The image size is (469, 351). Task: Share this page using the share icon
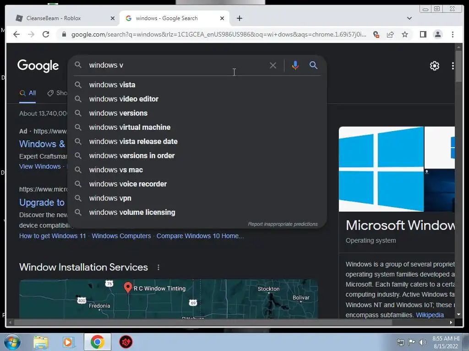tap(390, 35)
